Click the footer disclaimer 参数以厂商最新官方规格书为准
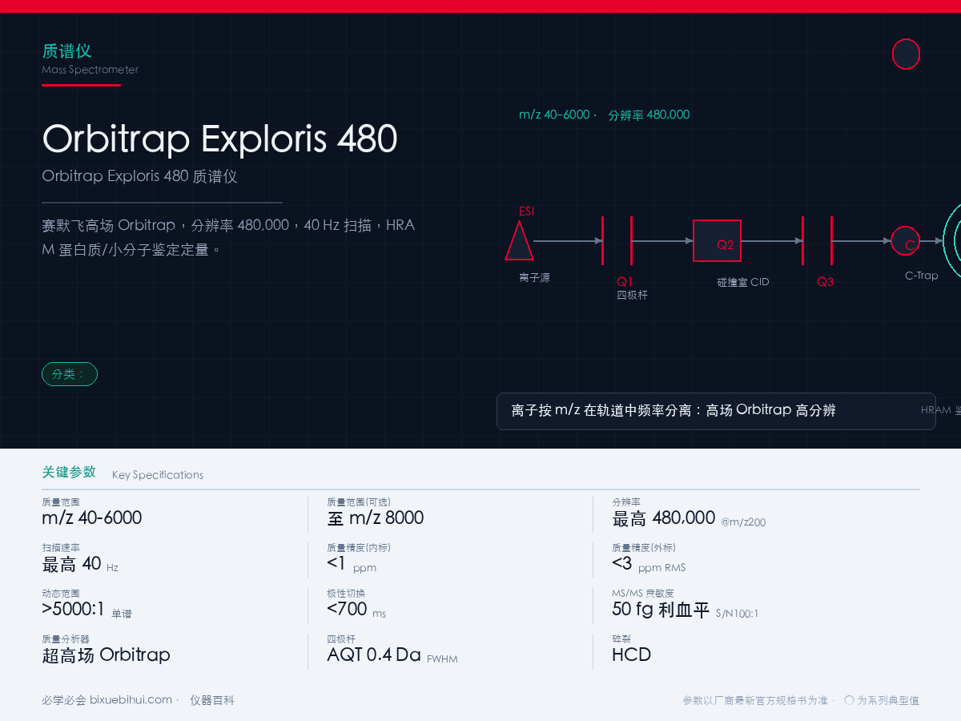961x721 pixels. click(x=754, y=701)
